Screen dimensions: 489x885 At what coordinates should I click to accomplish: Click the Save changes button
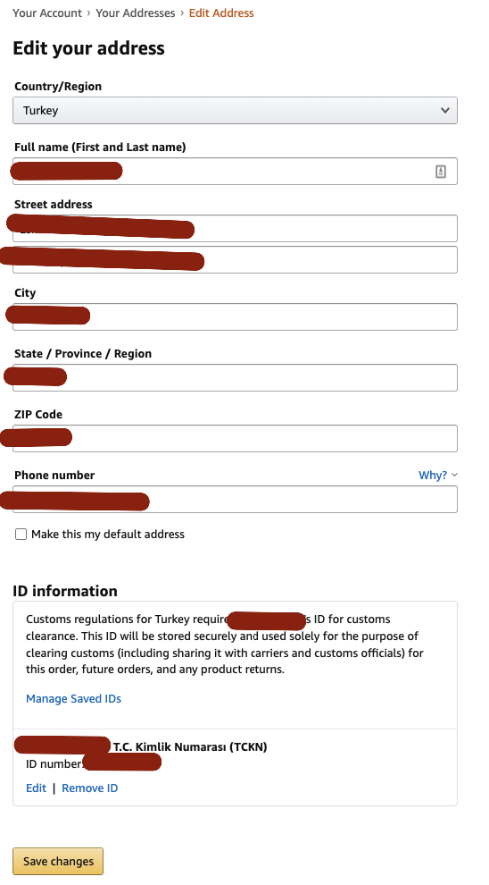click(x=58, y=861)
